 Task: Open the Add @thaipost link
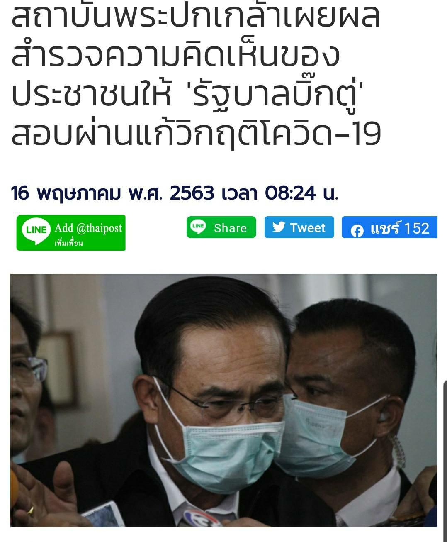coord(71,233)
